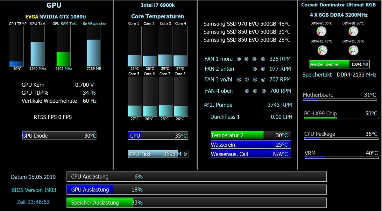Image resolution: width=382 pixels, height=211 pixels.
Task: Click the Wasseraus. Cali N/A bar
Action: click(251, 154)
